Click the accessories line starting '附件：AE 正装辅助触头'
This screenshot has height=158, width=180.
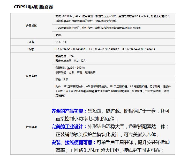113,86
